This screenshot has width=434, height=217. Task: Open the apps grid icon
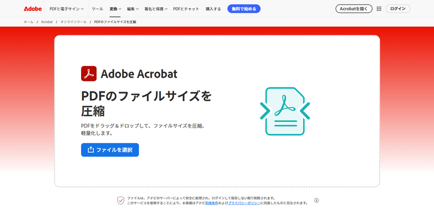click(x=379, y=9)
